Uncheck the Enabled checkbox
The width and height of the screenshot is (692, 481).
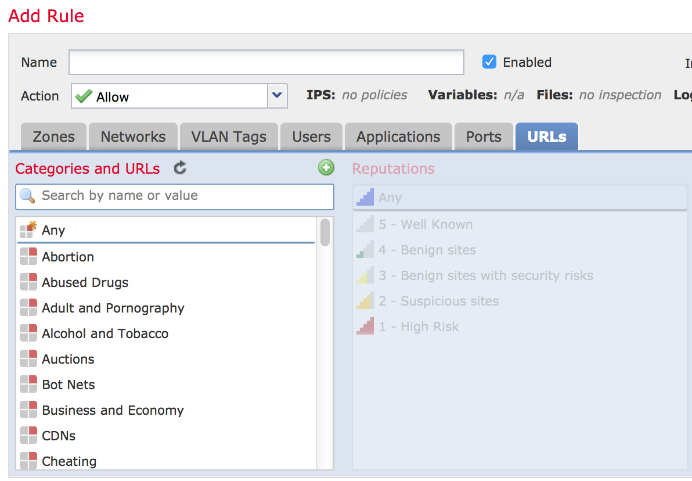tap(489, 62)
